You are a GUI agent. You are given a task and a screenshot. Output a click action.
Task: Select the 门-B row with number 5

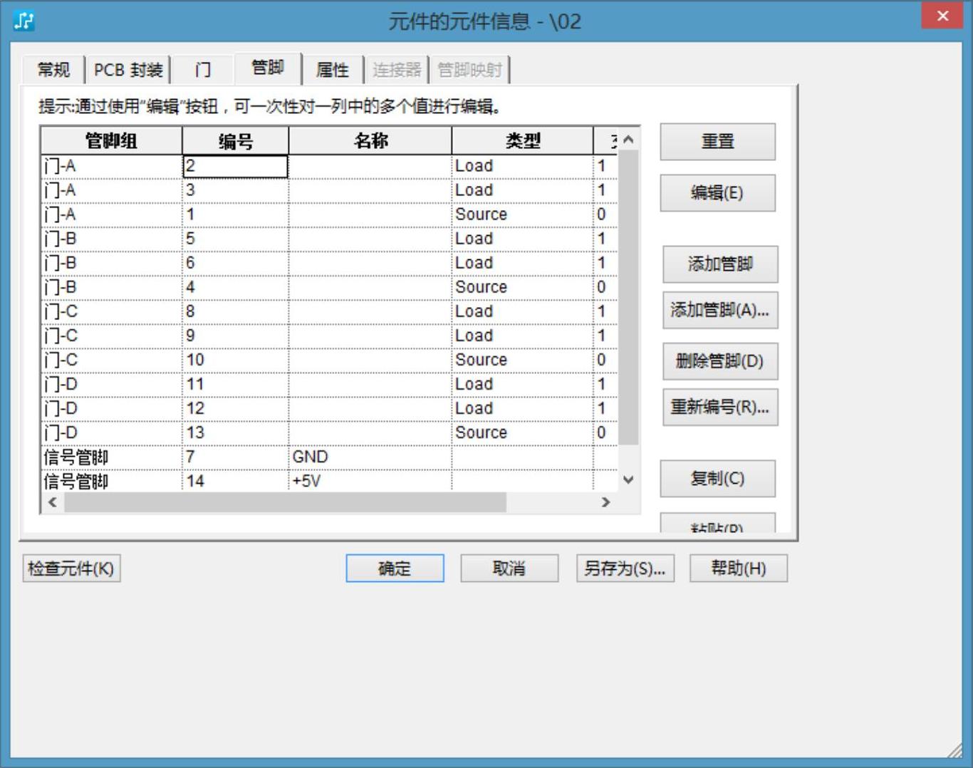[329, 239]
